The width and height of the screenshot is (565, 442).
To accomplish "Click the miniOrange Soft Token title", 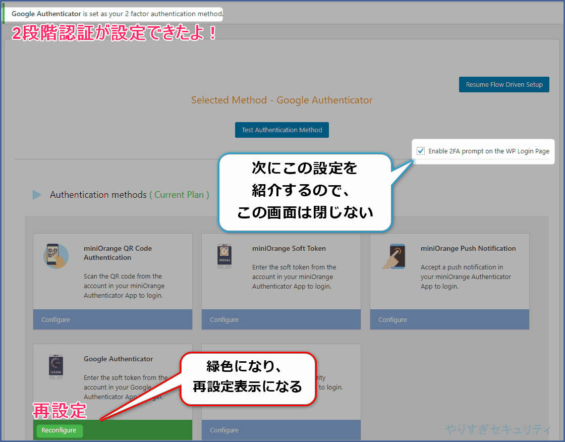I will pyautogui.click(x=289, y=248).
